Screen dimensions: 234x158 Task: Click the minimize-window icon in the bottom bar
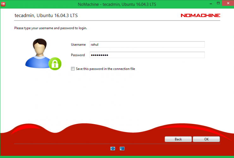pyautogui.click(x=122, y=148)
